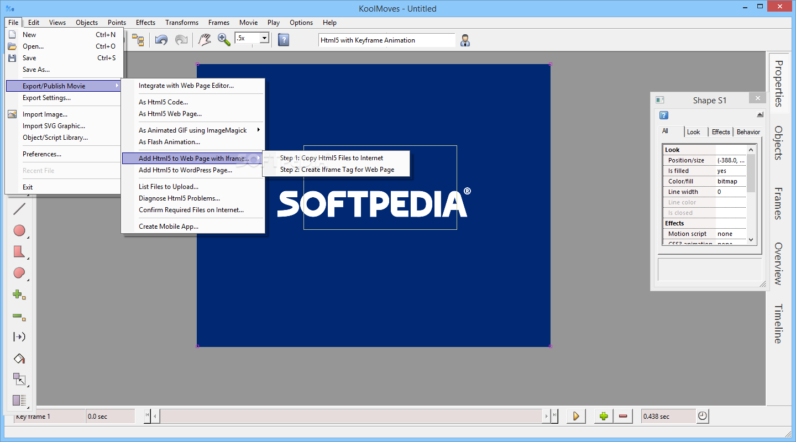Open the Frames side tab
The width and height of the screenshot is (796, 442).
(778, 203)
